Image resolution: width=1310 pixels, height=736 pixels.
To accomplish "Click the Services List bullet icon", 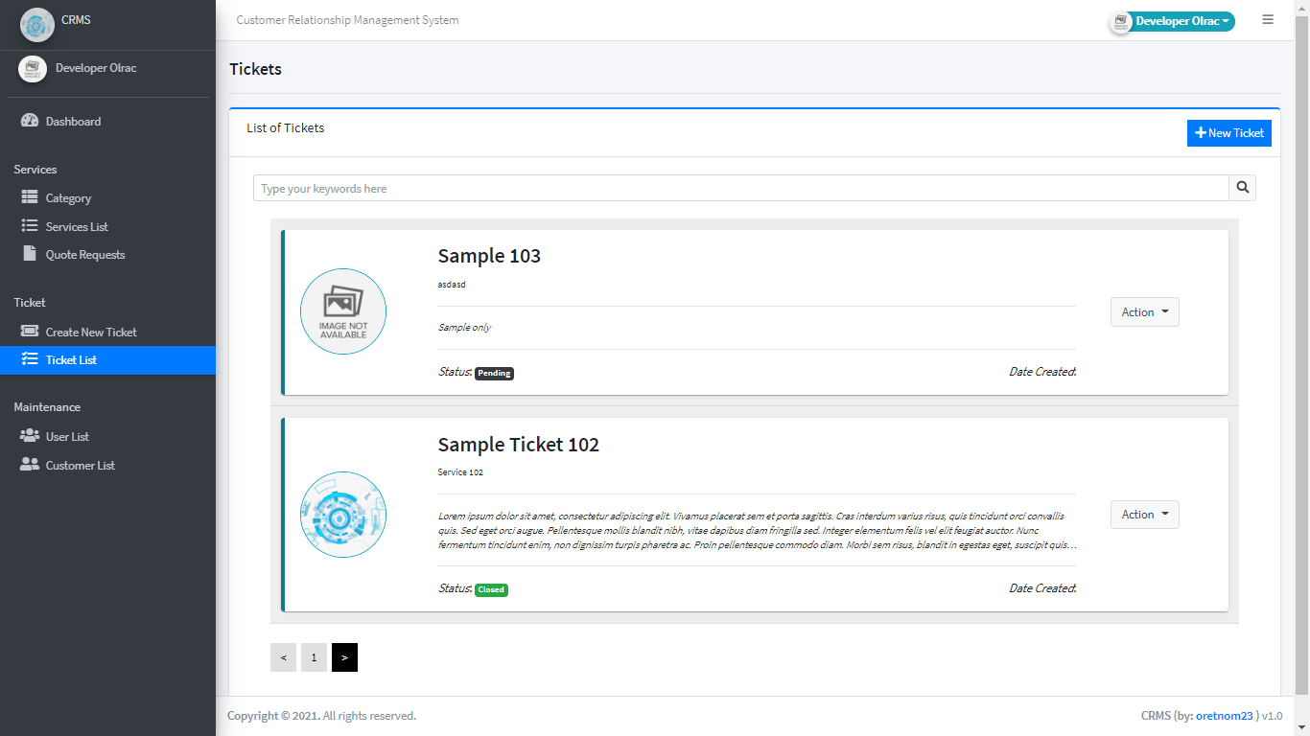I will click(x=30, y=226).
